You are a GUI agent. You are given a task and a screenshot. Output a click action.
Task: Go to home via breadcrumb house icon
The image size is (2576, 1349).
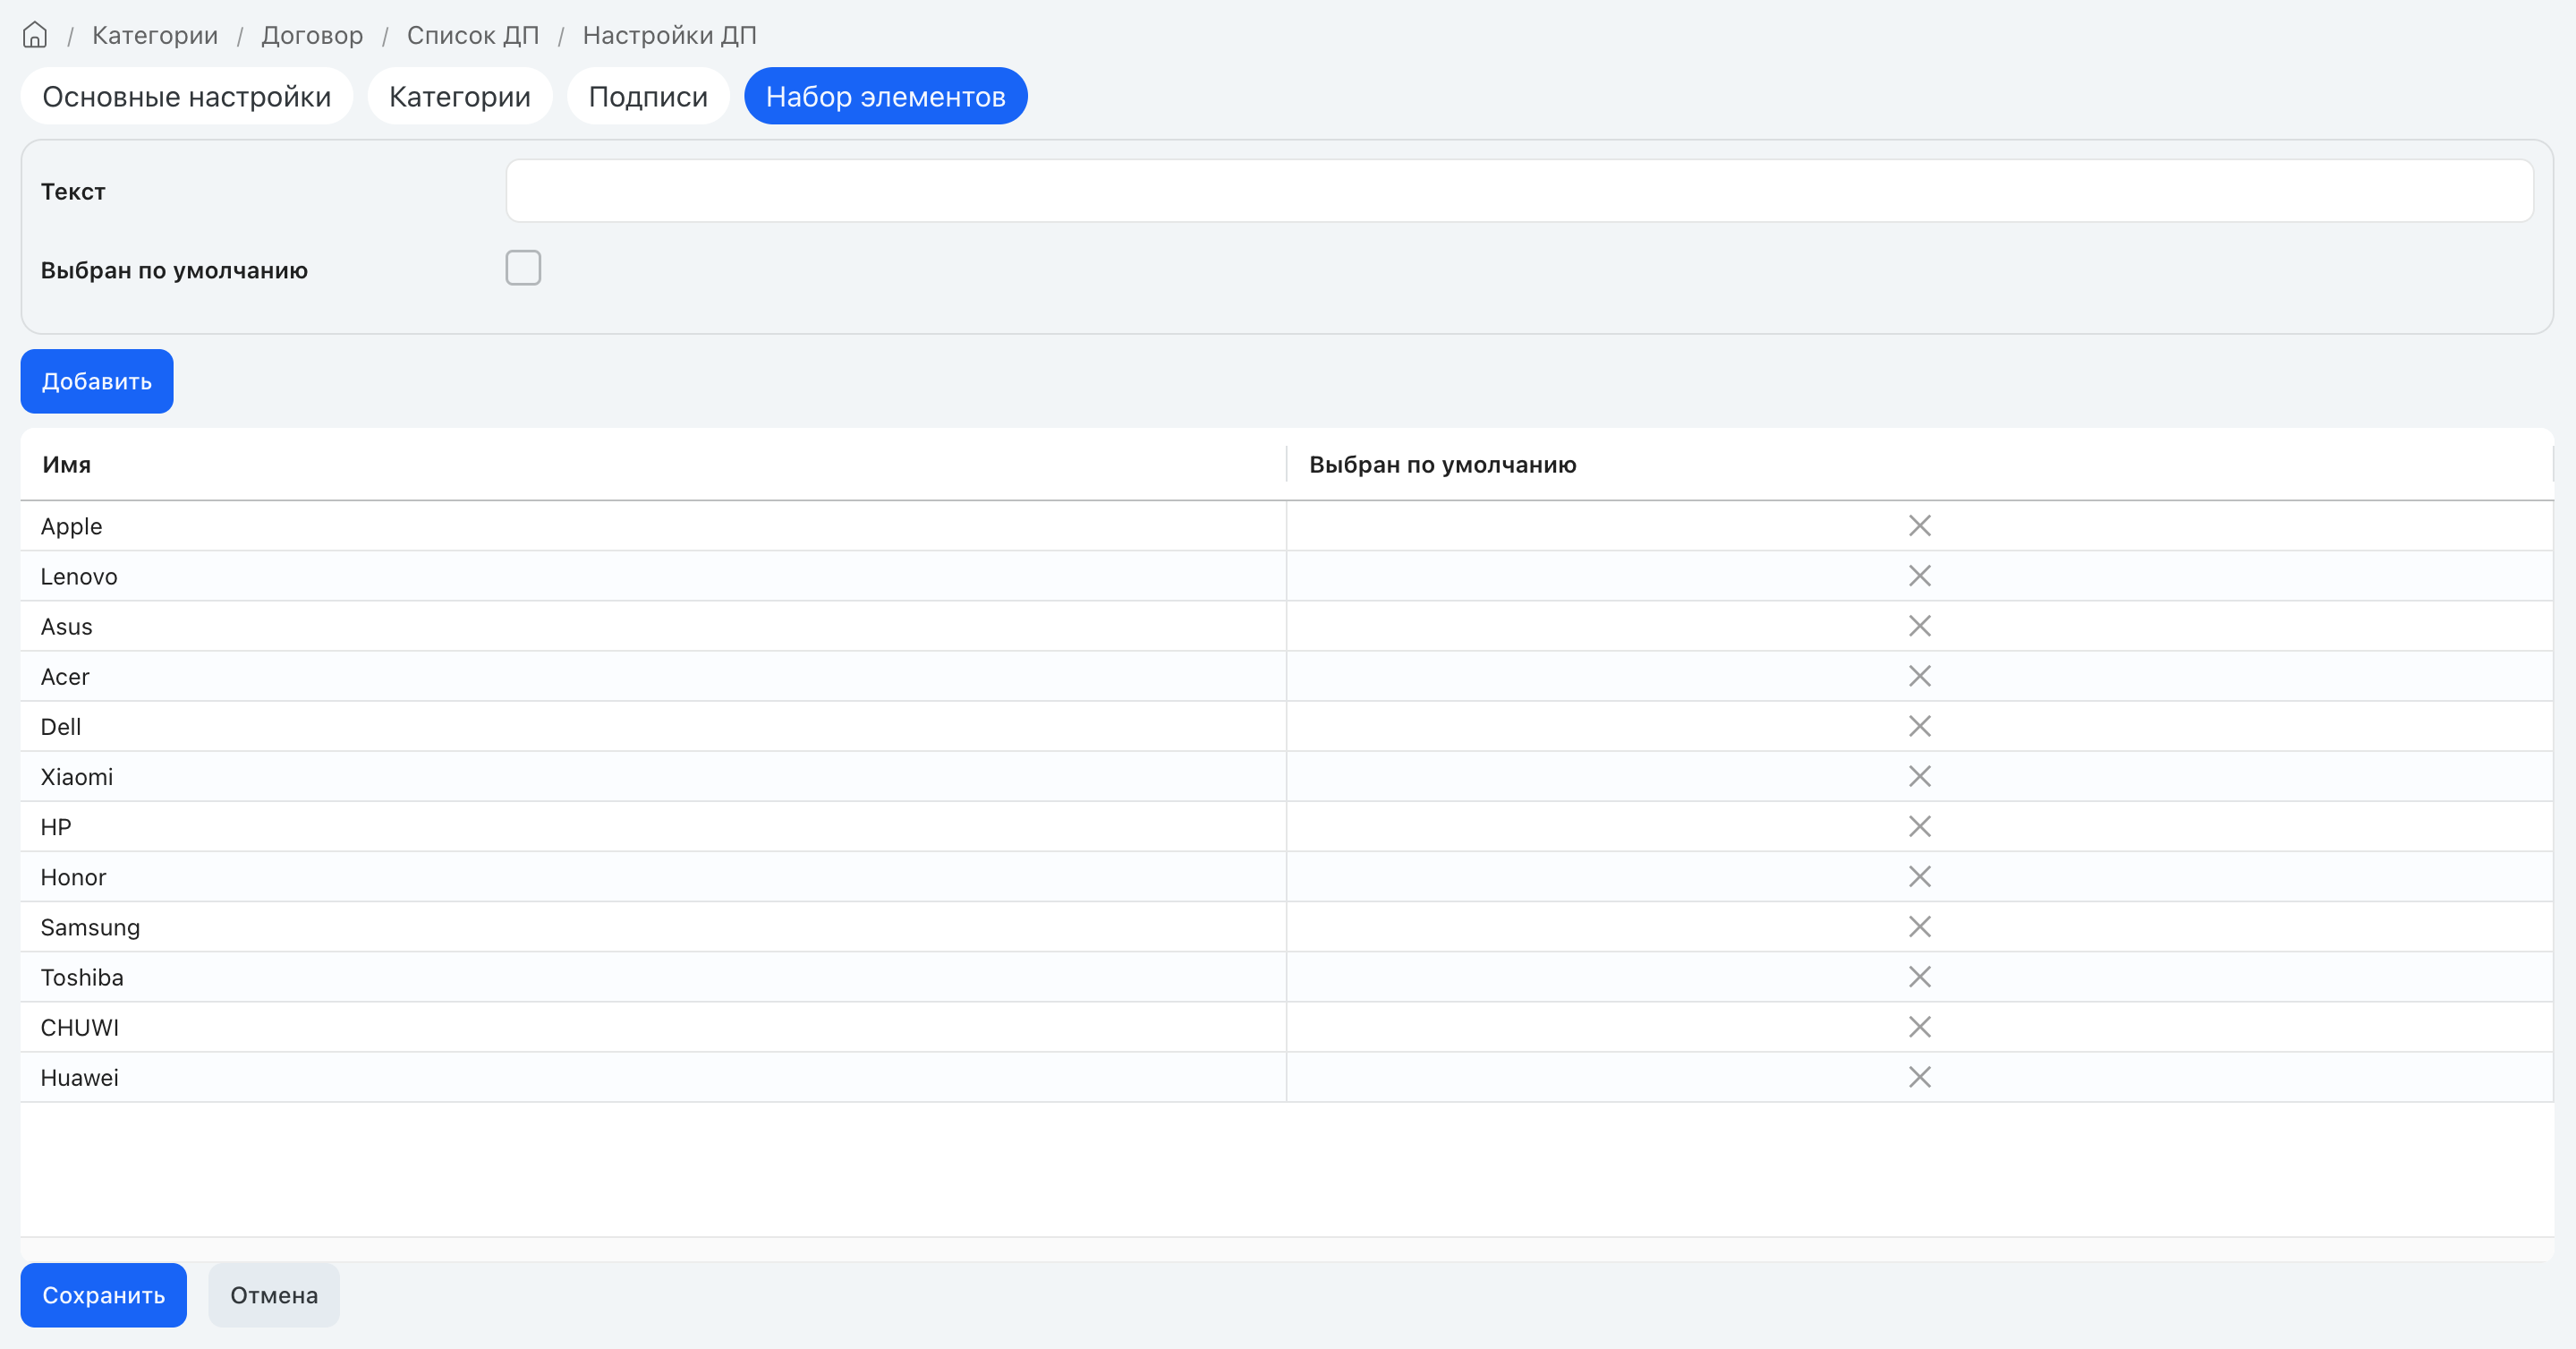[35, 35]
